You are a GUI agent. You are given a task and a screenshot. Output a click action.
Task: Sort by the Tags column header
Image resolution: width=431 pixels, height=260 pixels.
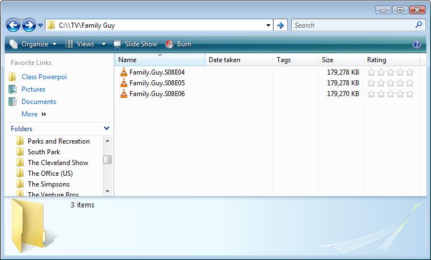[295, 60]
